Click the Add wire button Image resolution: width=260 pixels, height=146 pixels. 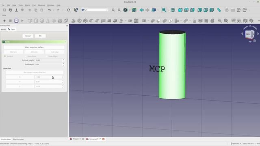click(34, 52)
